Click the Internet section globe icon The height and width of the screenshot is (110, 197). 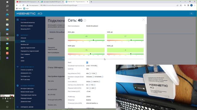(18, 35)
